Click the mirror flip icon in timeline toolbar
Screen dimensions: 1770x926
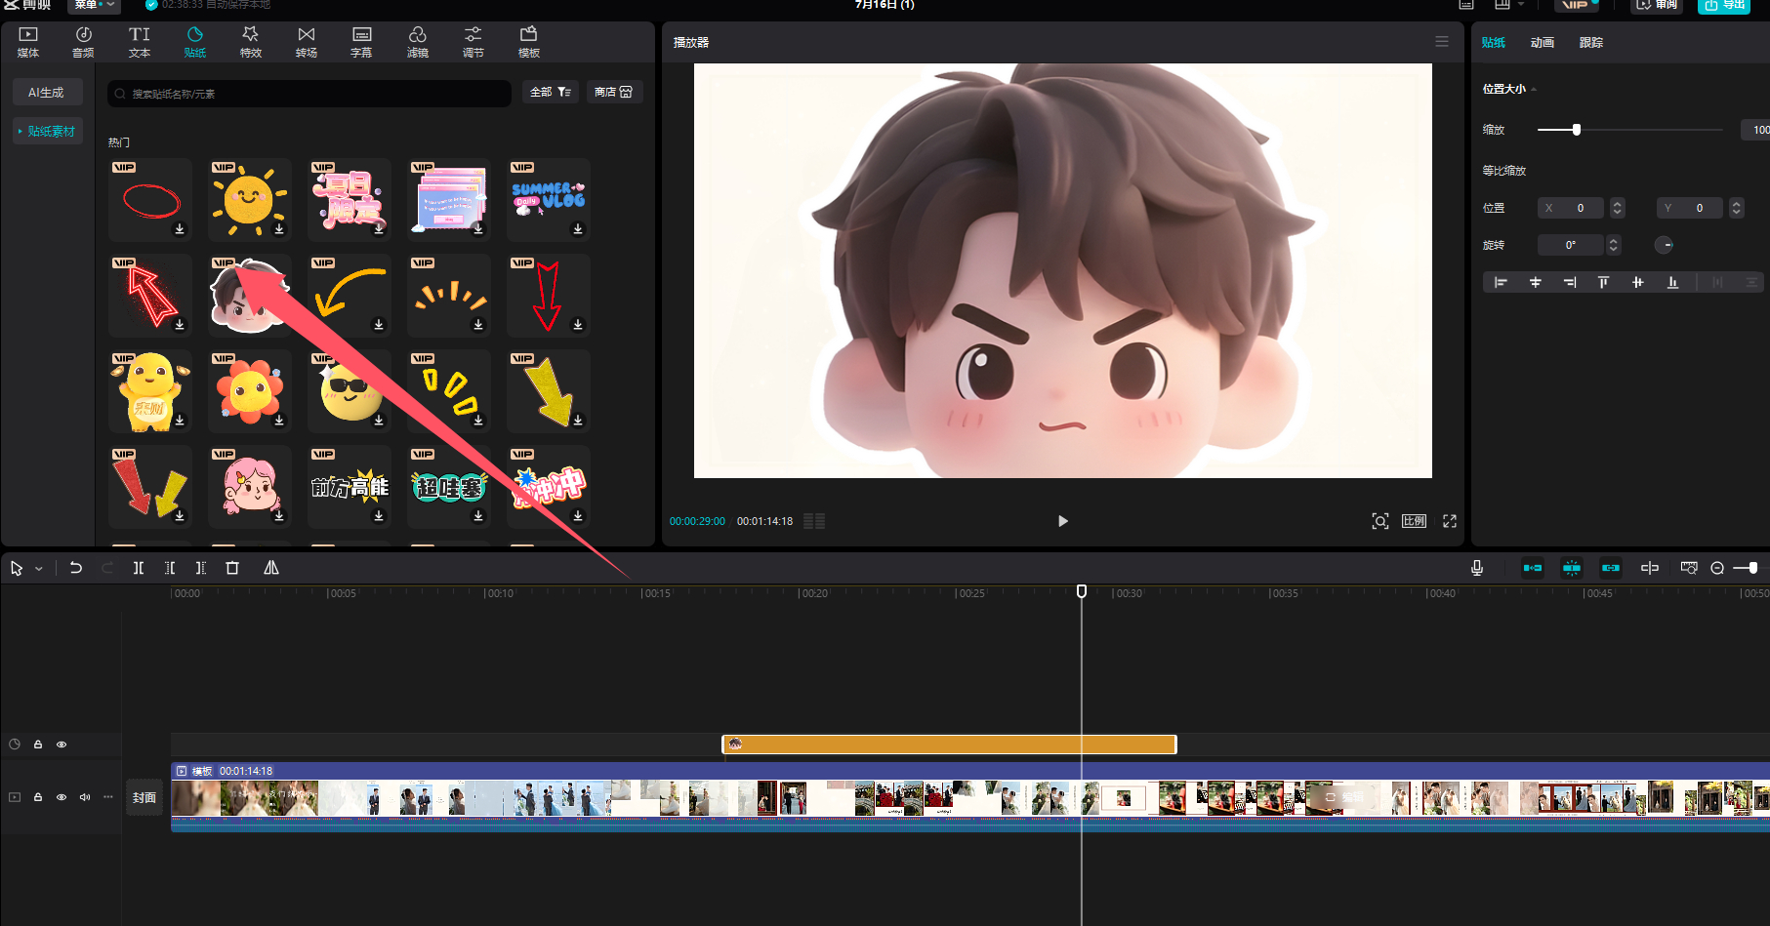pos(271,568)
